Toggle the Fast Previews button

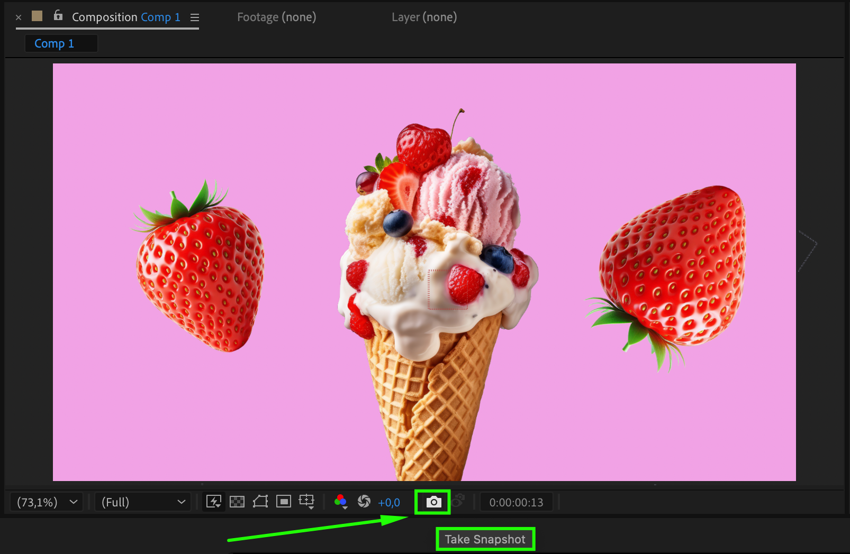(214, 502)
